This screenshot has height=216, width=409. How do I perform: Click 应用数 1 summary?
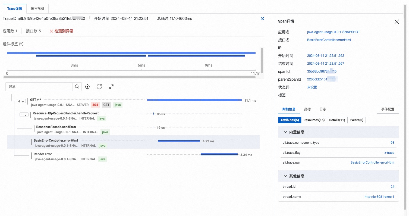pos(10,31)
